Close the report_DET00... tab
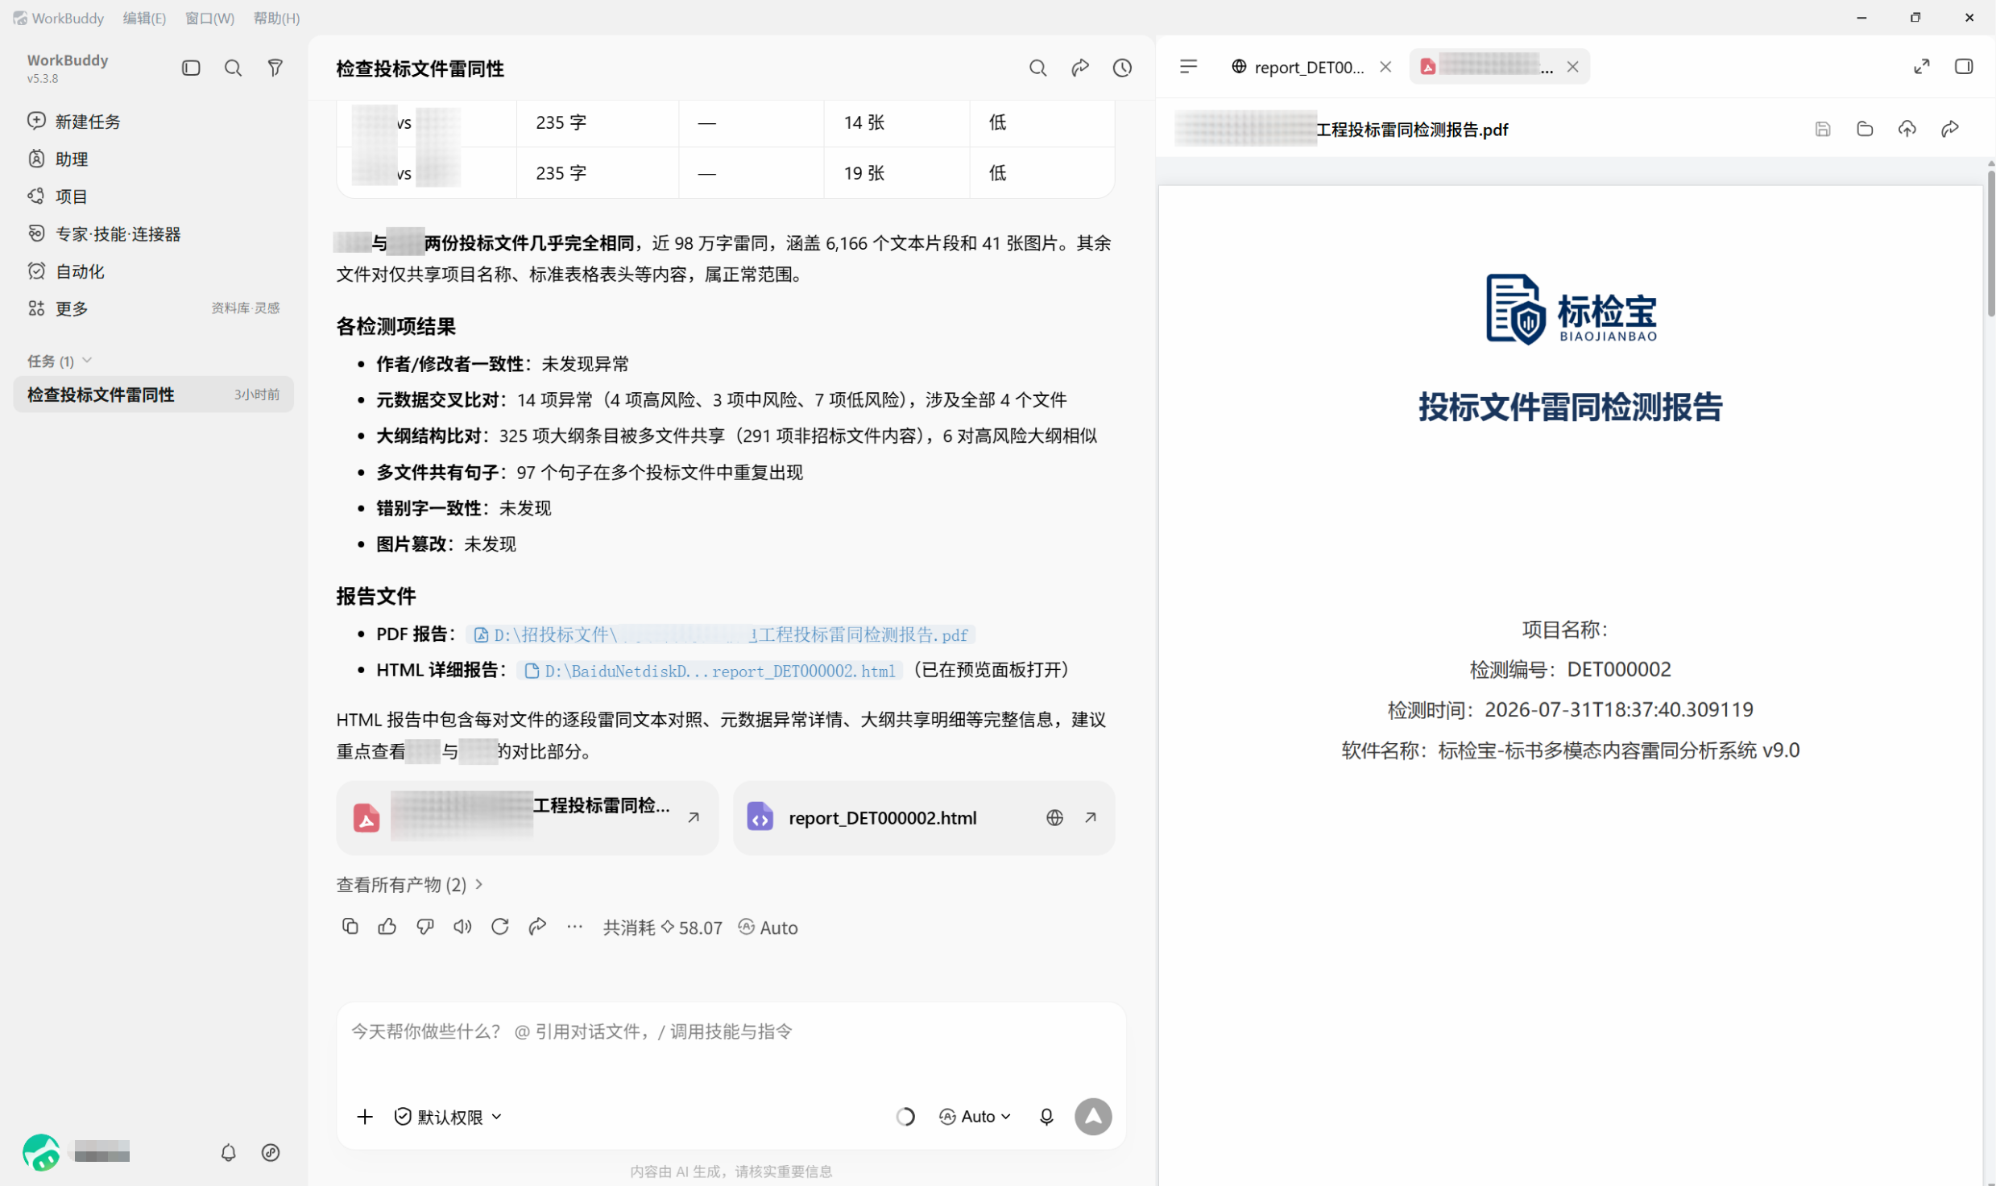 pos(1385,67)
